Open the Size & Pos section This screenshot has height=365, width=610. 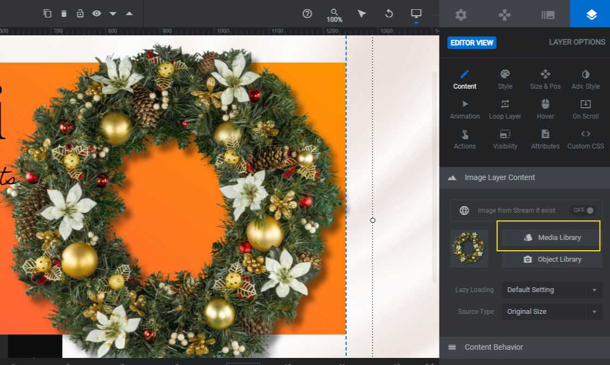pyautogui.click(x=545, y=79)
